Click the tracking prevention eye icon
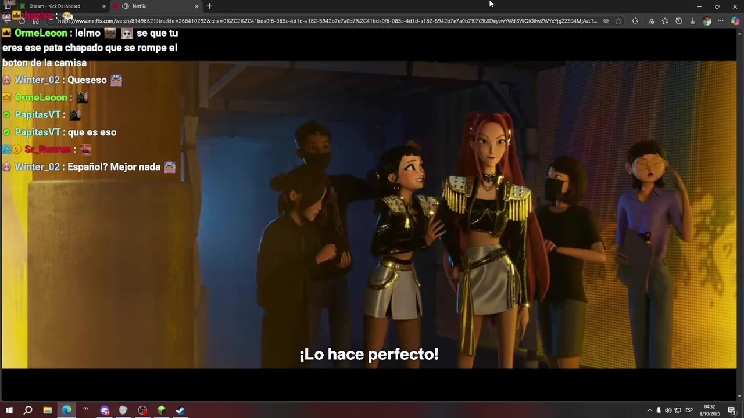This screenshot has width=744, height=418. (606, 21)
